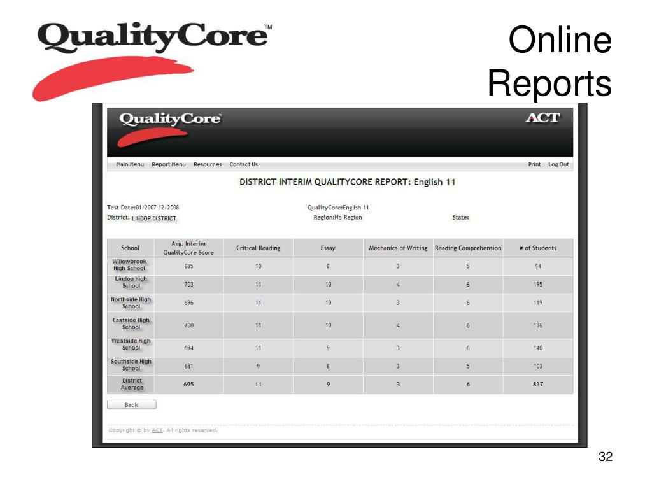
Task: Go to Resources in the navigation bar
Action: click(208, 164)
